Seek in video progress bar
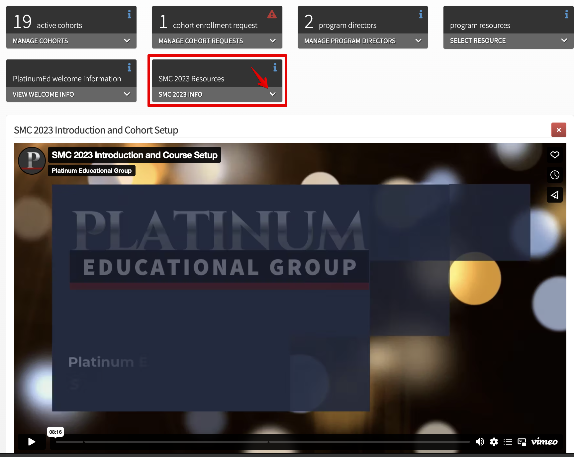The image size is (574, 457). coord(263,442)
